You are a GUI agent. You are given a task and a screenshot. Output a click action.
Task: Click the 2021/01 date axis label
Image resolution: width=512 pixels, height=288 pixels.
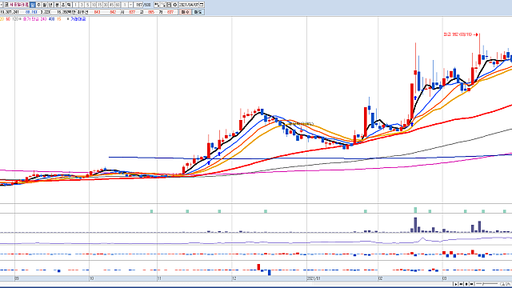click(314, 278)
